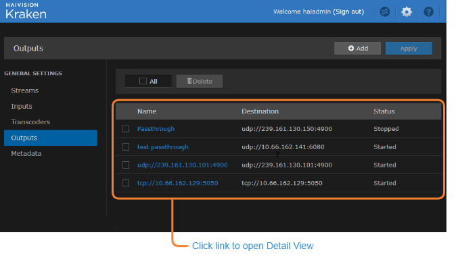
Task: Mark the tcp://10.66.162.129:5050 row checkbox
Action: click(126, 183)
